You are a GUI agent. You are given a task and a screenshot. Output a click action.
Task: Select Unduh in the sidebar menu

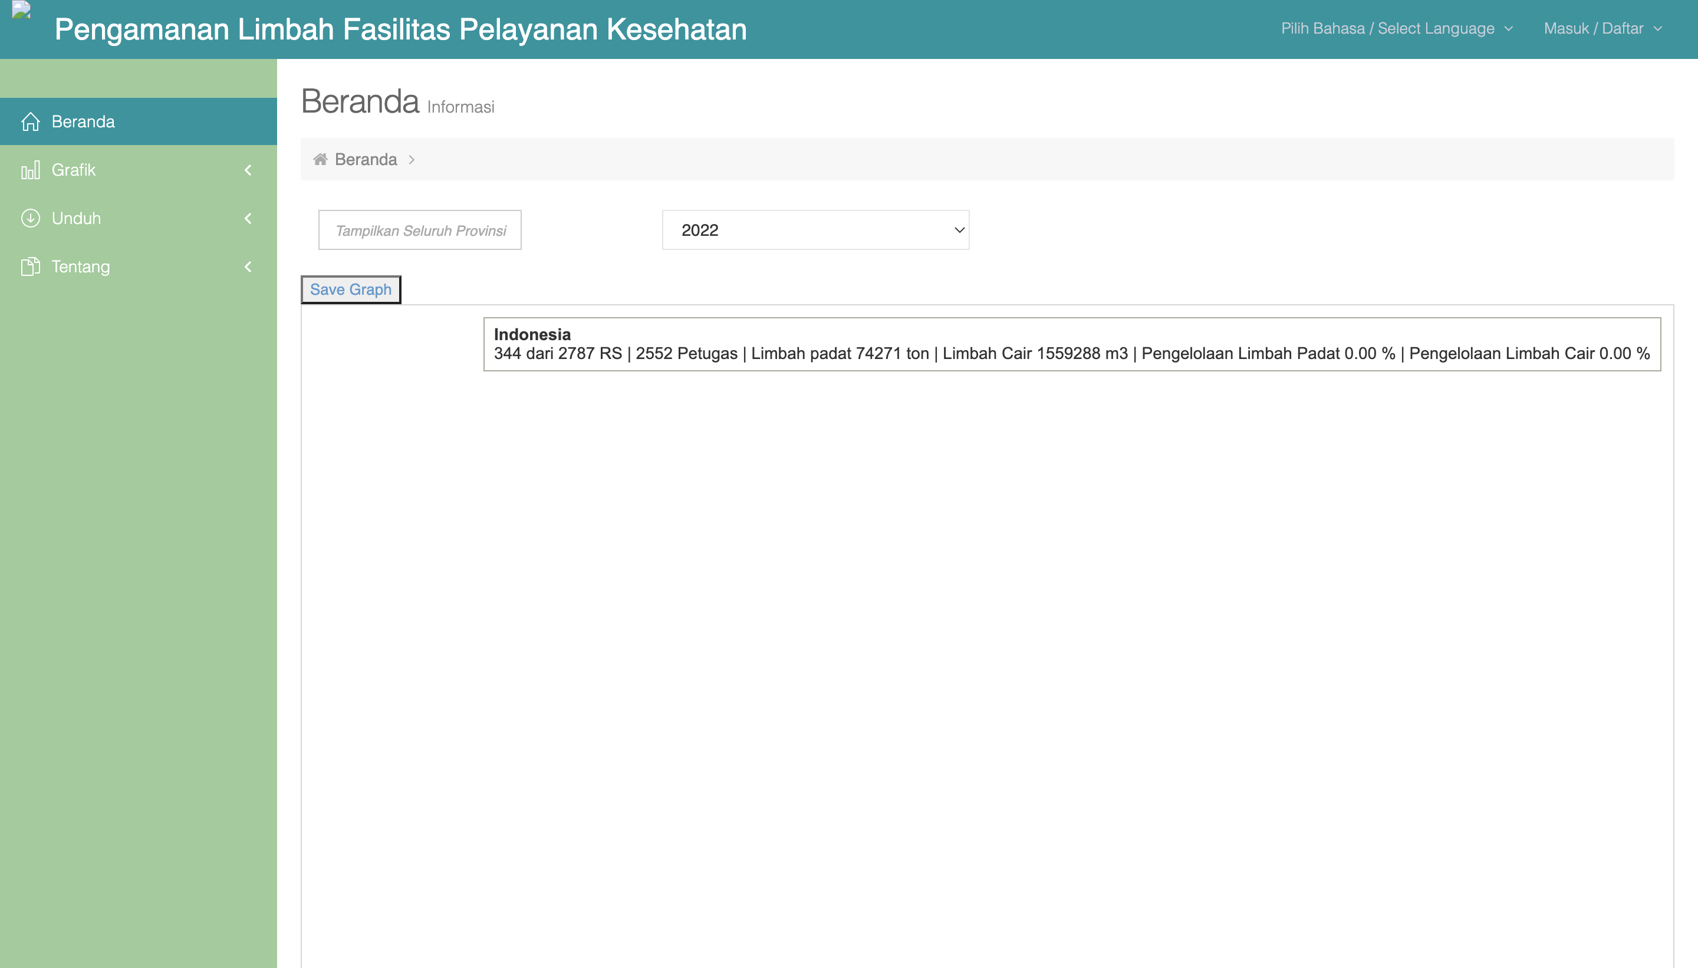[139, 218]
